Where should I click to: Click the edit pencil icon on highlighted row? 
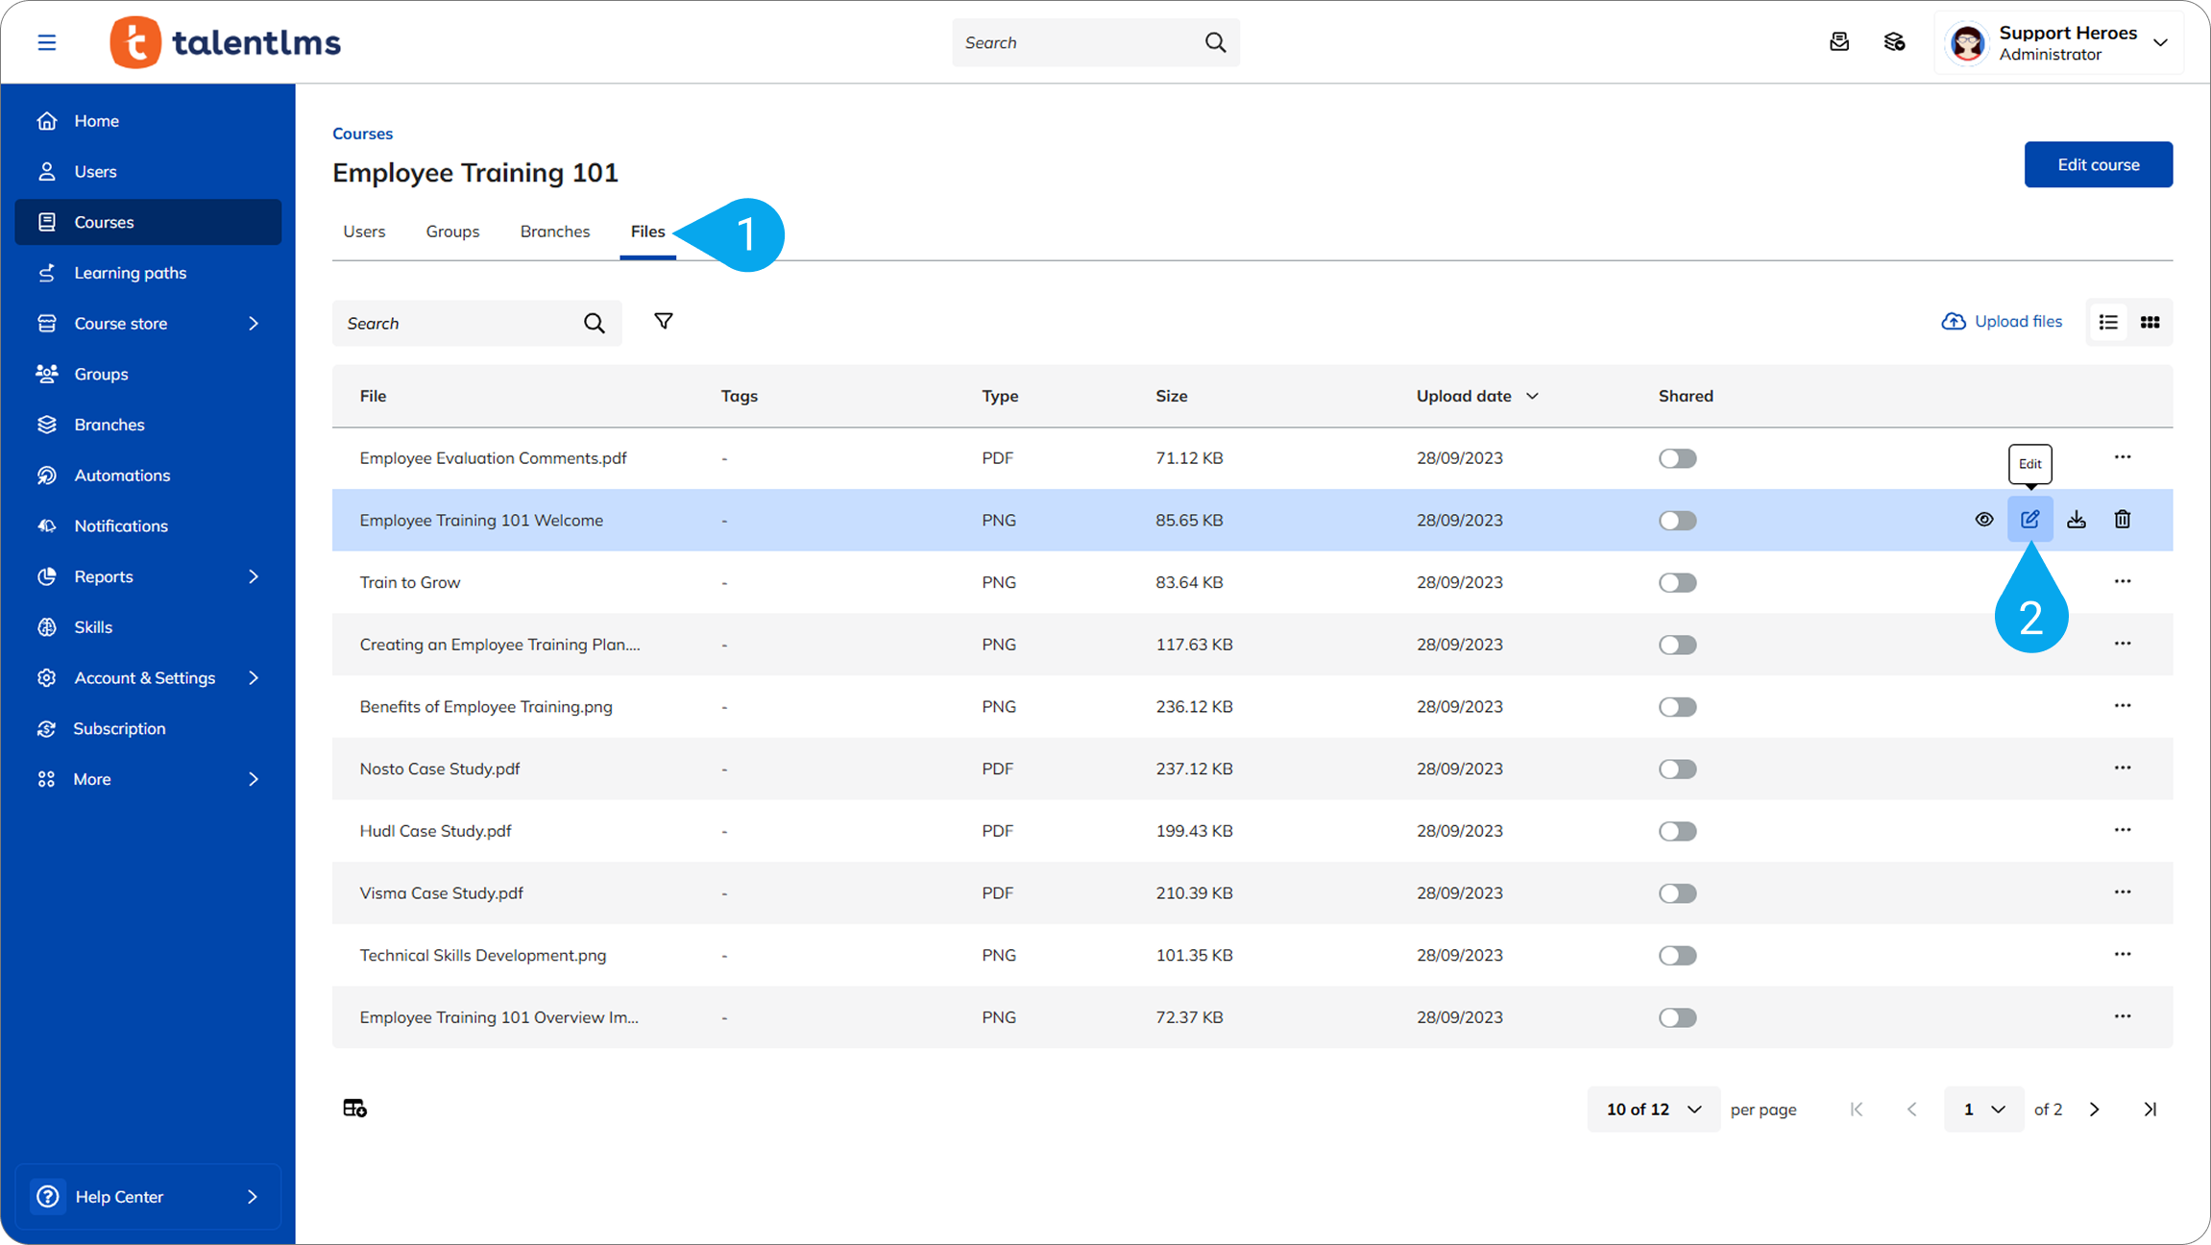[2029, 520]
